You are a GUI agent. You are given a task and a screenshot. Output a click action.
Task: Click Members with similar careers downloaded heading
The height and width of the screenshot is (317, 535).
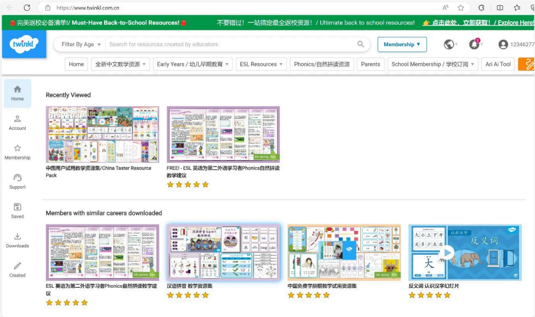coord(104,213)
